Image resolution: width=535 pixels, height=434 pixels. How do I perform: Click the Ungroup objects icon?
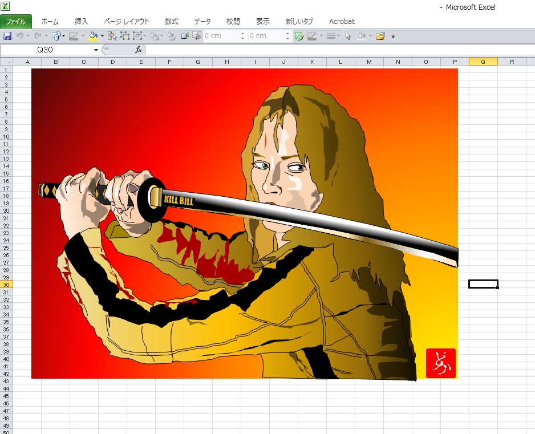click(137, 36)
